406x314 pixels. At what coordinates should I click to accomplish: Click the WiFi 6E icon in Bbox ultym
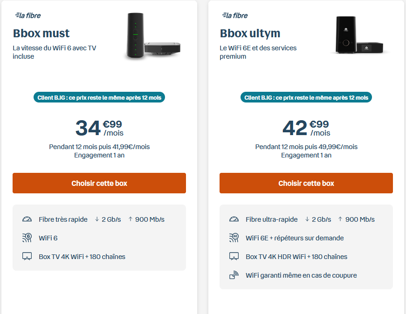point(234,238)
